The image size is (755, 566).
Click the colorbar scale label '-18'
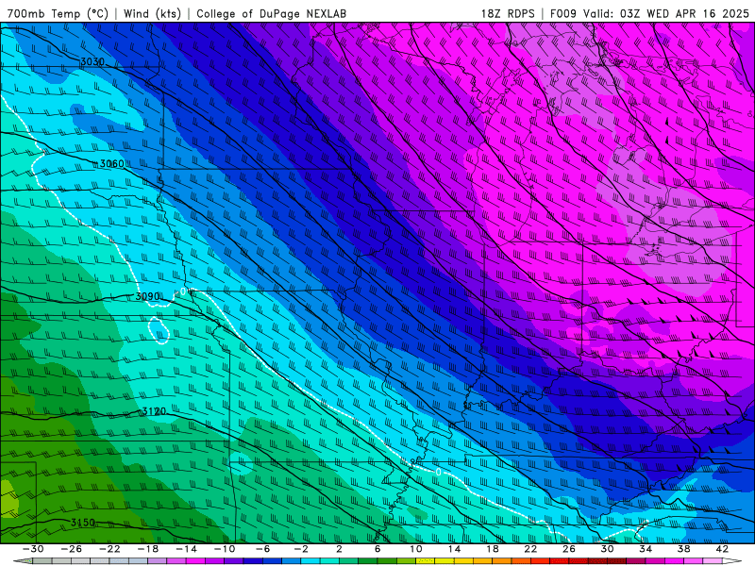[x=148, y=549]
